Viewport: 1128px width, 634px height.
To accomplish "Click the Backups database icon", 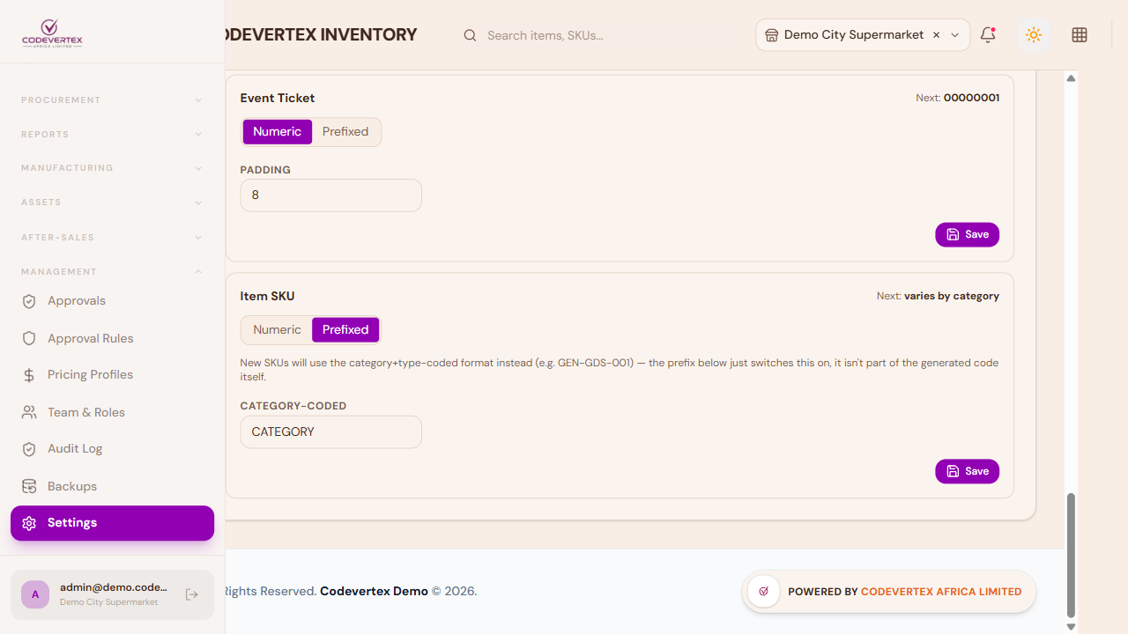I will [29, 486].
